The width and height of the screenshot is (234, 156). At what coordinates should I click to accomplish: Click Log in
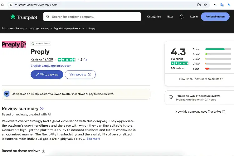[x=194, y=17]
